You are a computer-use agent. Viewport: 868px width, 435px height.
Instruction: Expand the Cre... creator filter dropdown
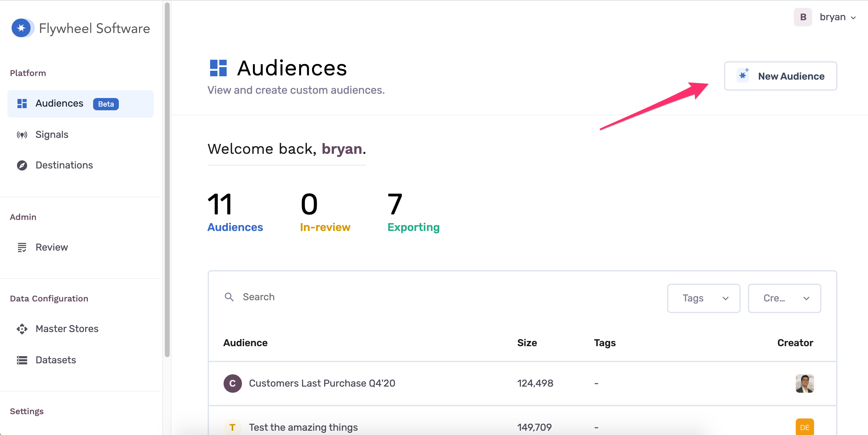[784, 298]
